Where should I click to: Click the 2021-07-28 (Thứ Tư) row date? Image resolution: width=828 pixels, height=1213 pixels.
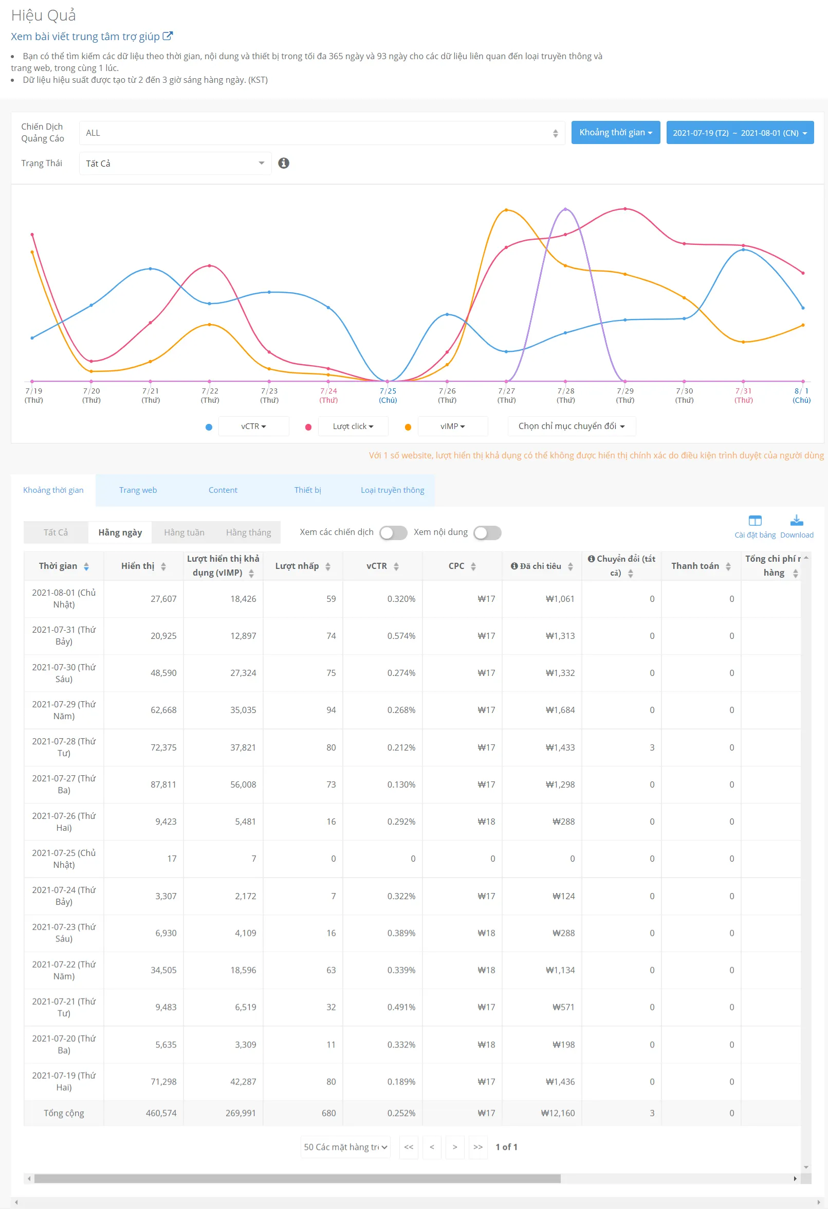(x=64, y=747)
